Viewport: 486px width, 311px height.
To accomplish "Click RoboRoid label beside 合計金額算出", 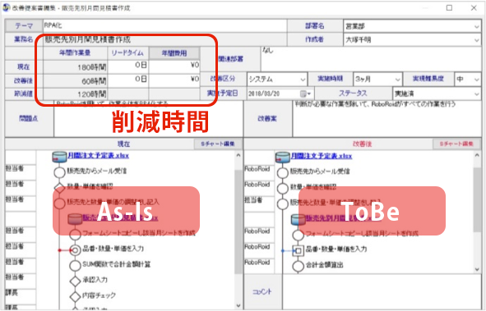I will pyautogui.click(x=257, y=262).
